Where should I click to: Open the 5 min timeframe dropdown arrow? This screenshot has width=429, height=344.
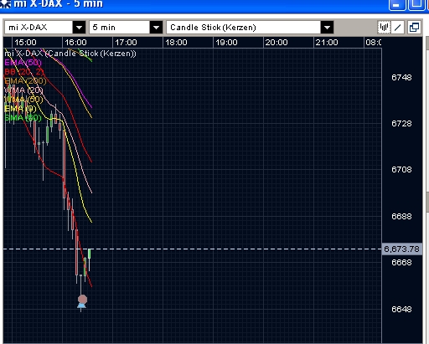156,28
